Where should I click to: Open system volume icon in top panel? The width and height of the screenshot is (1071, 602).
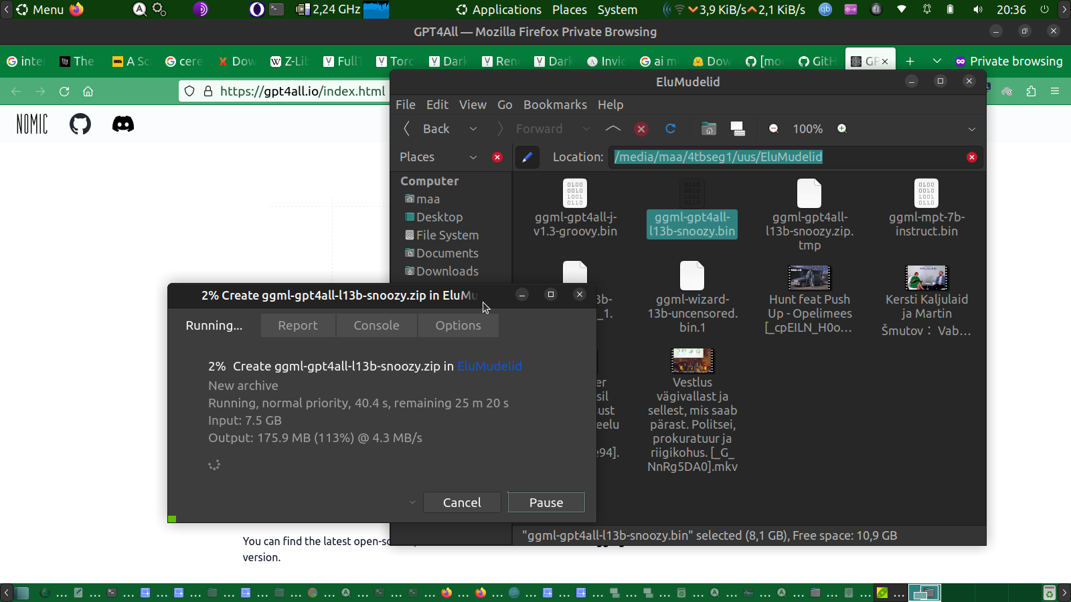click(x=978, y=9)
